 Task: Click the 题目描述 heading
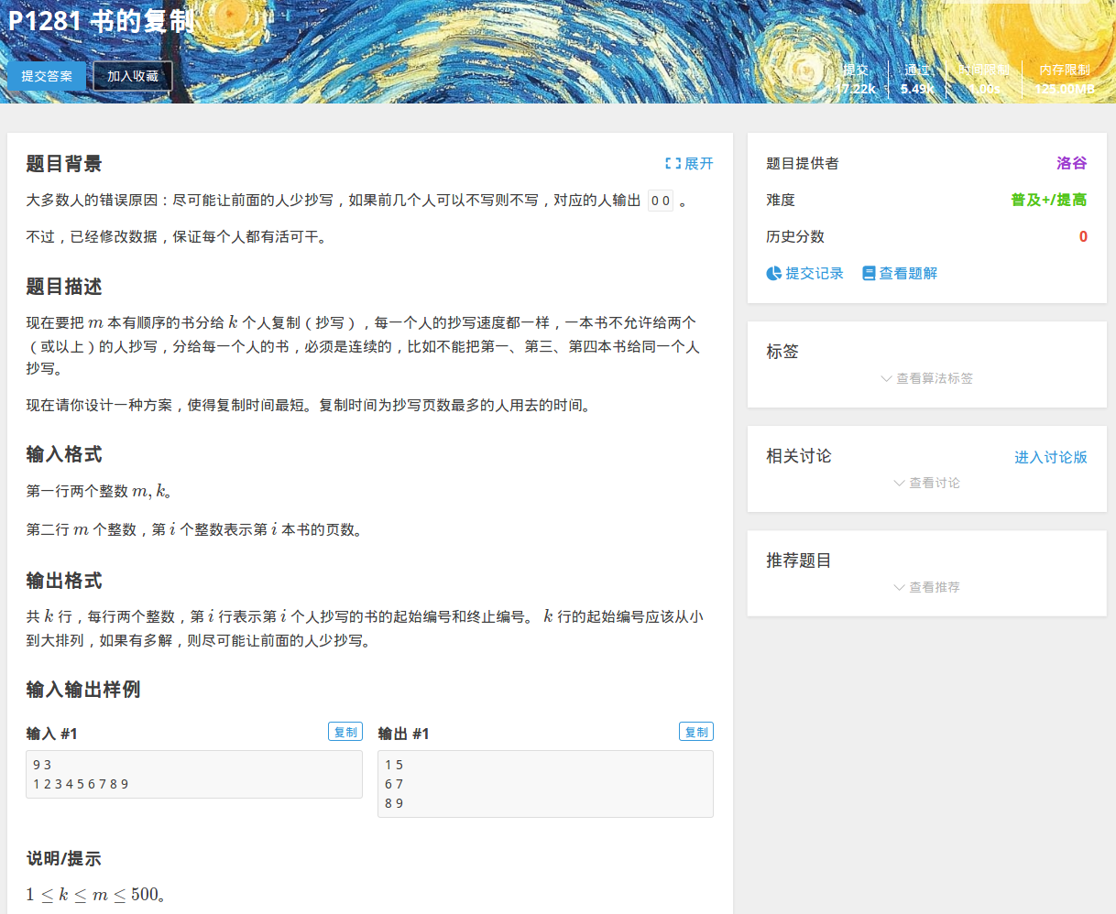coord(64,287)
